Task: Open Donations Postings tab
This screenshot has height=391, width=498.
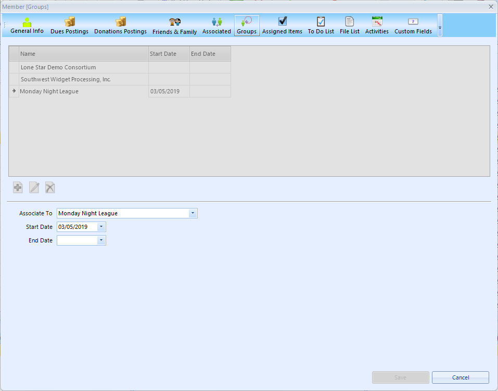Action: (120, 26)
